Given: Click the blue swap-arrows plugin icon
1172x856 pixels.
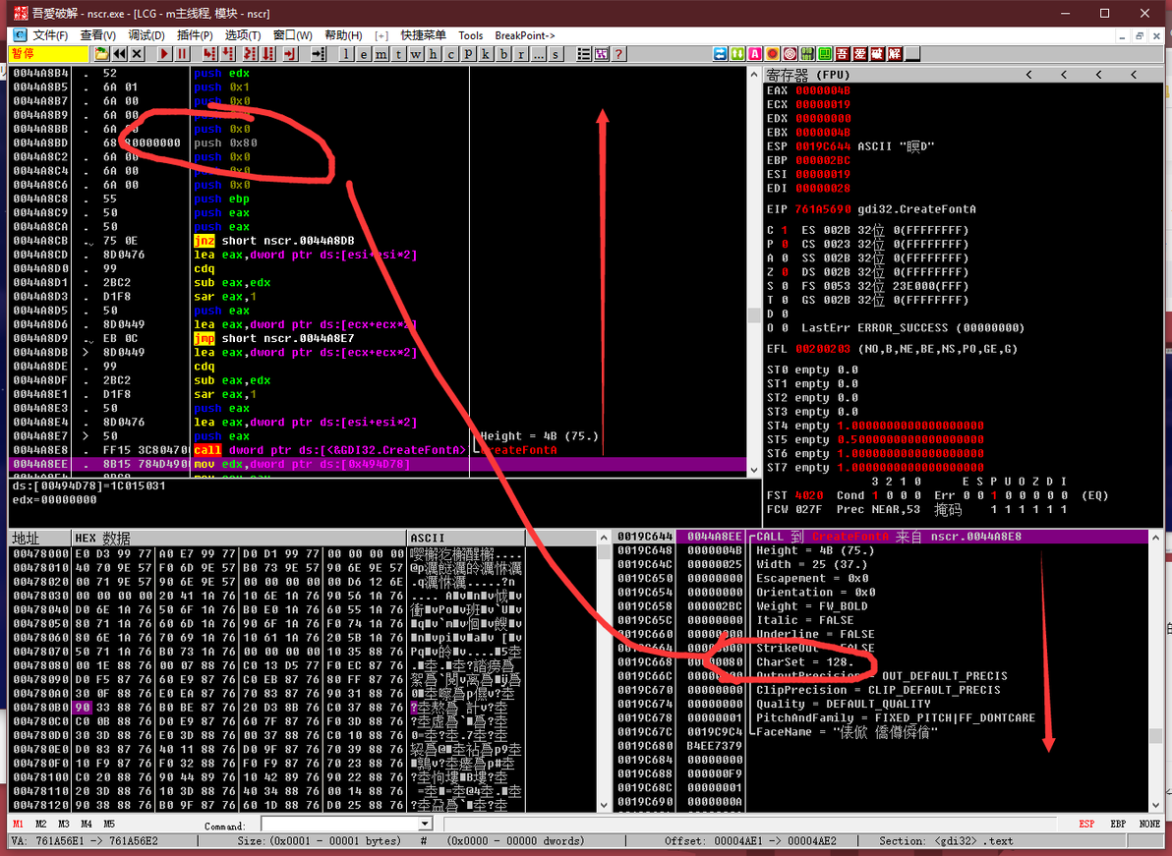Looking at the screenshot, I should (x=721, y=54).
